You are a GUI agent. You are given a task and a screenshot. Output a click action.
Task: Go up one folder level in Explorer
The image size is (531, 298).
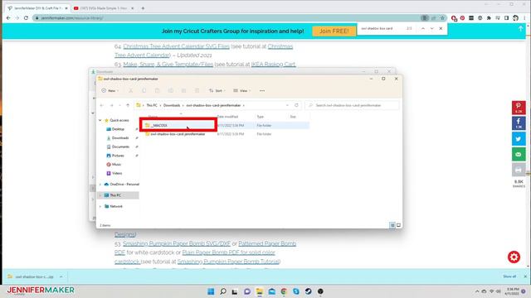pyautogui.click(x=128, y=105)
